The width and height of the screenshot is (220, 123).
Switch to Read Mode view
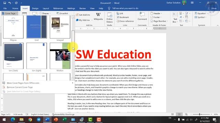173,114
